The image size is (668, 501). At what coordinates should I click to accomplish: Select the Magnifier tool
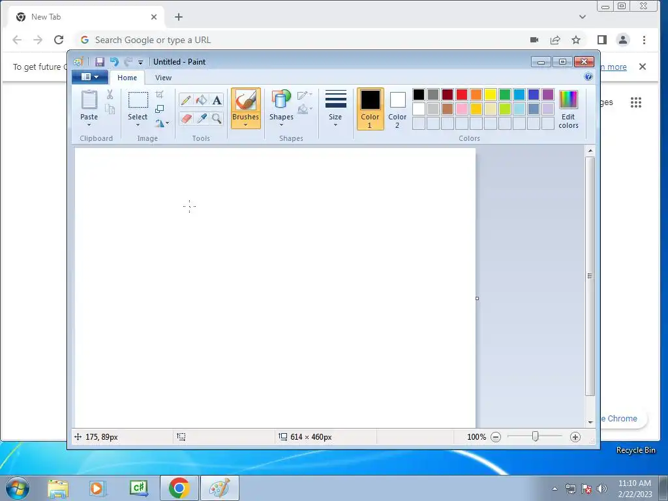pyautogui.click(x=217, y=118)
